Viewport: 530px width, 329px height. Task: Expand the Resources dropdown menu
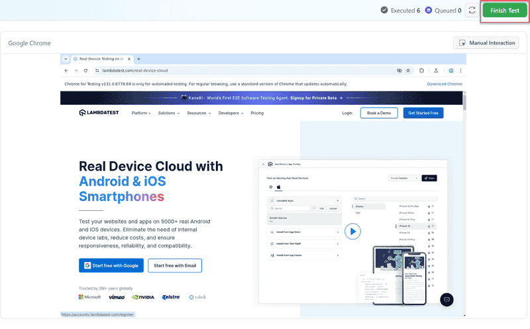[x=199, y=113]
